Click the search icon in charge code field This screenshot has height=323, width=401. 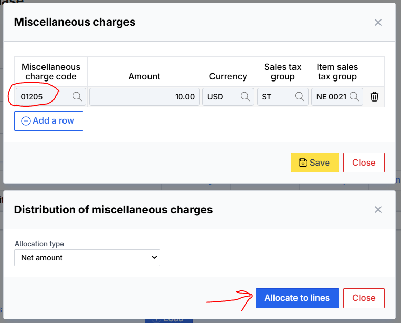77,96
